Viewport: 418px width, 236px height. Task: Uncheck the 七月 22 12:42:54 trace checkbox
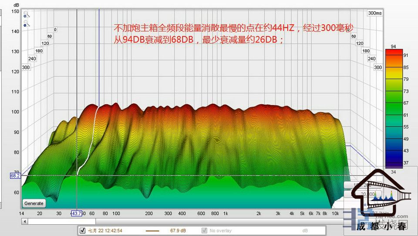pos(82,230)
